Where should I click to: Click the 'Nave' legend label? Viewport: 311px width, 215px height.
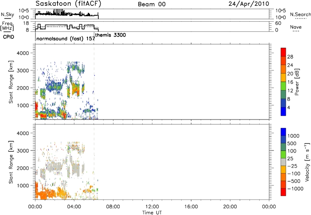296,27
